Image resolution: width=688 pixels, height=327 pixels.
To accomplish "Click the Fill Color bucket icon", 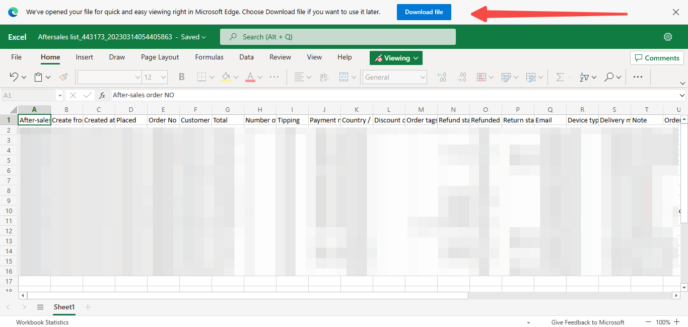I will point(226,77).
